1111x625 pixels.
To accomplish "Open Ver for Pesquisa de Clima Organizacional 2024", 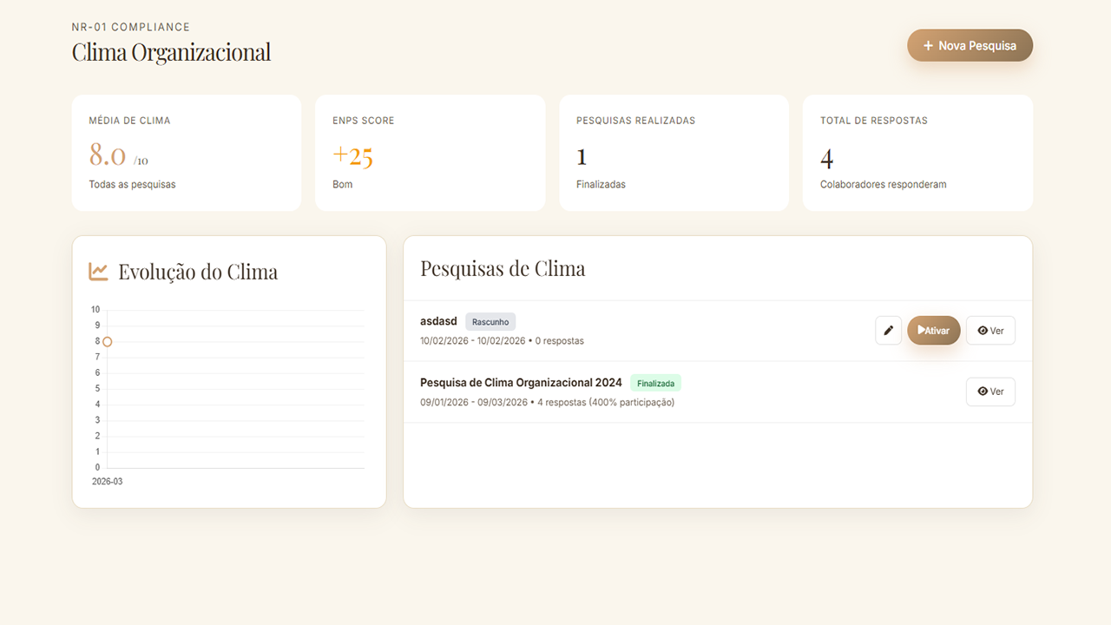I will [990, 391].
